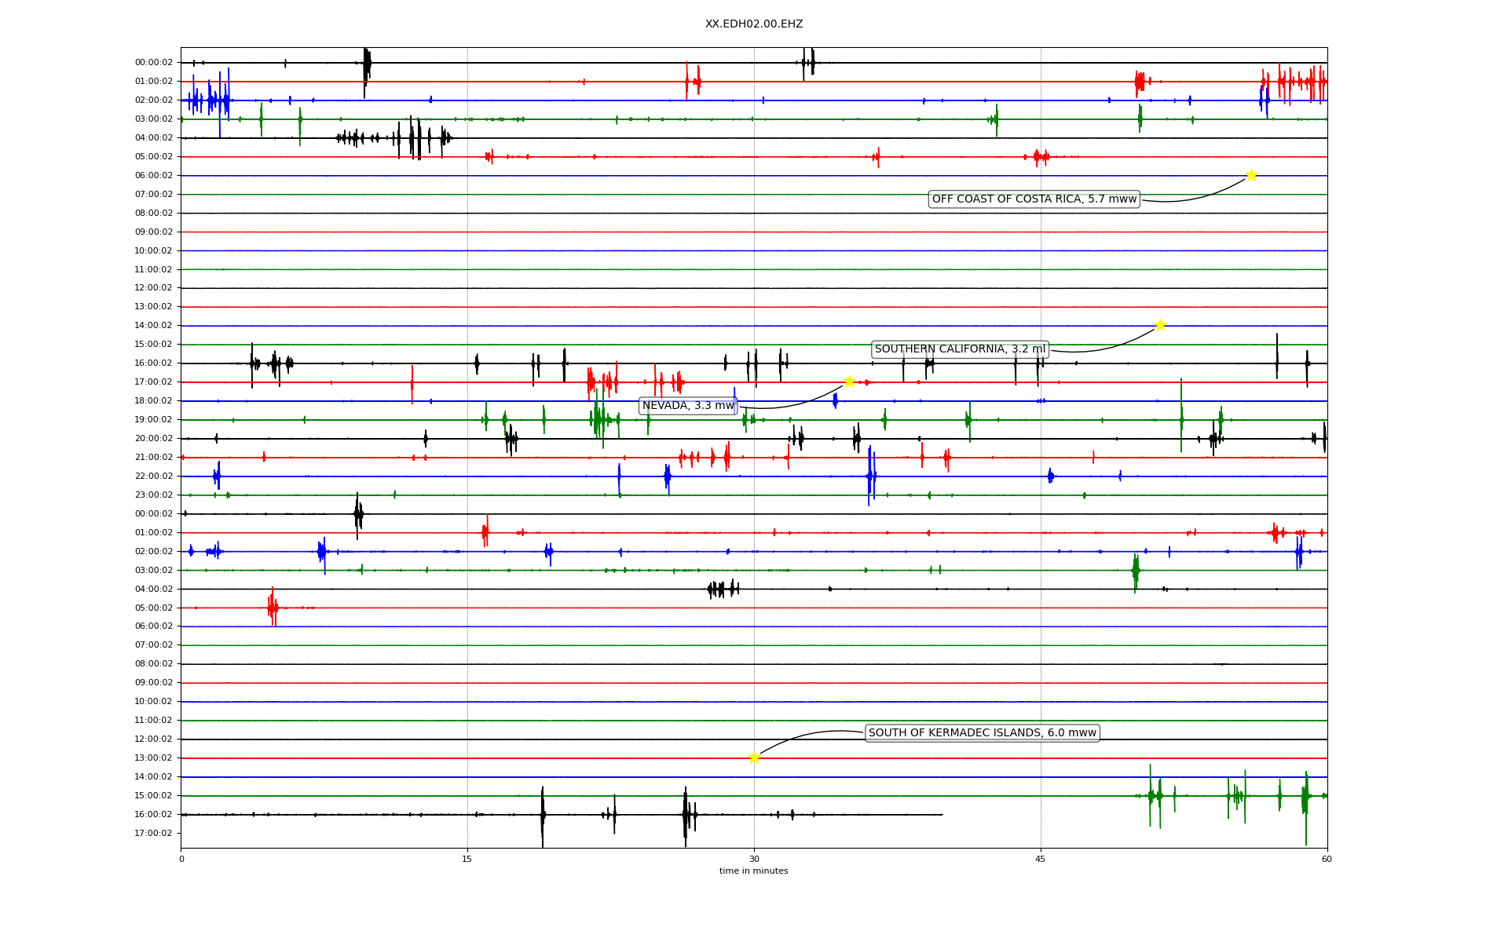The image size is (1508, 942).
Task: Click the topmost 00:00:02 row label
Action: point(154,63)
